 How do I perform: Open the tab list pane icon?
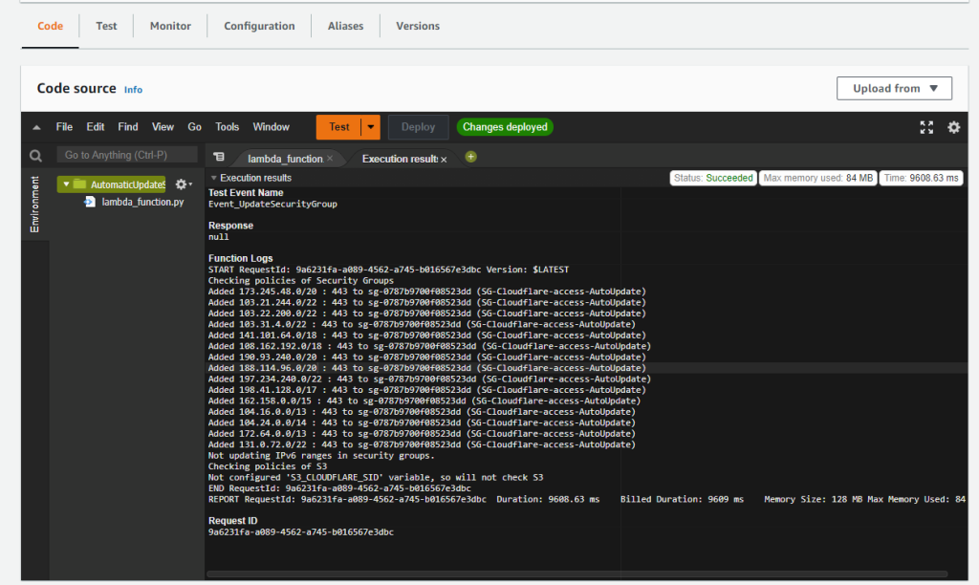[x=219, y=158]
